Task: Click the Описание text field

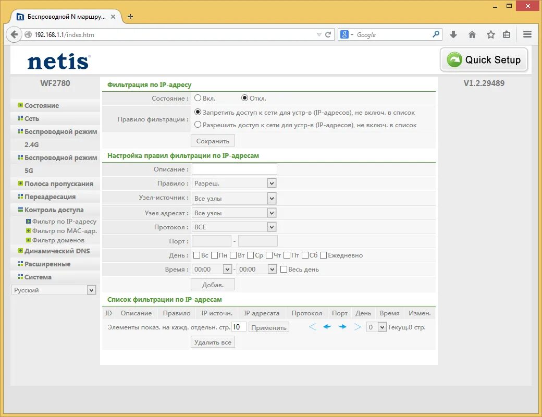Action: pyautogui.click(x=235, y=169)
